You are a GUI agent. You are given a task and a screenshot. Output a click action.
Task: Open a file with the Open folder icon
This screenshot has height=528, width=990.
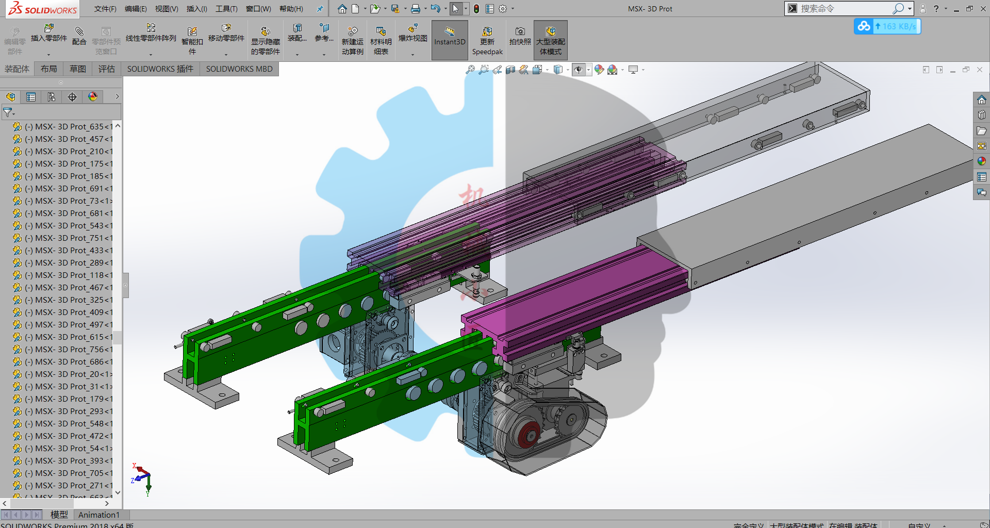[x=375, y=9]
